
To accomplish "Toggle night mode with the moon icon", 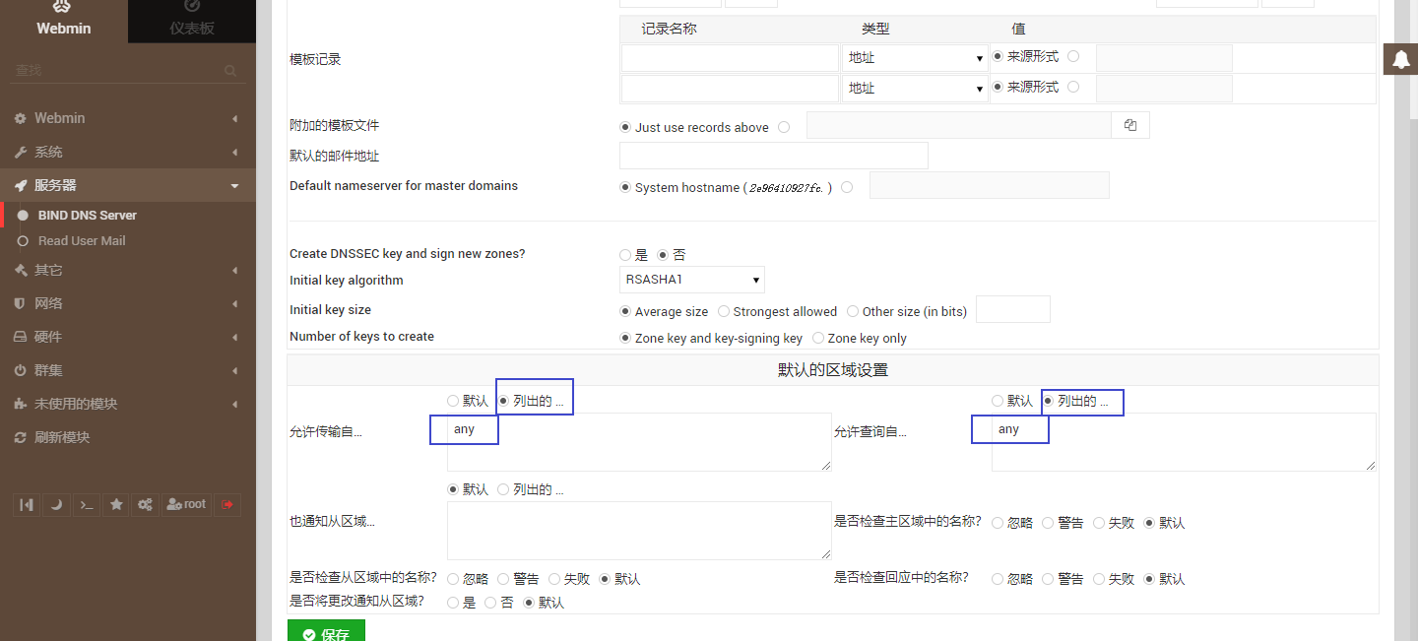I will 56,504.
